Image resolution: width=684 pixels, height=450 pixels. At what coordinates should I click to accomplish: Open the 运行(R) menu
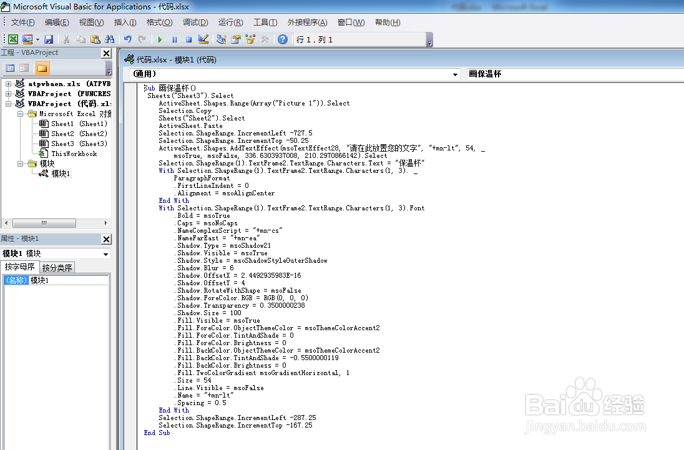(230, 22)
